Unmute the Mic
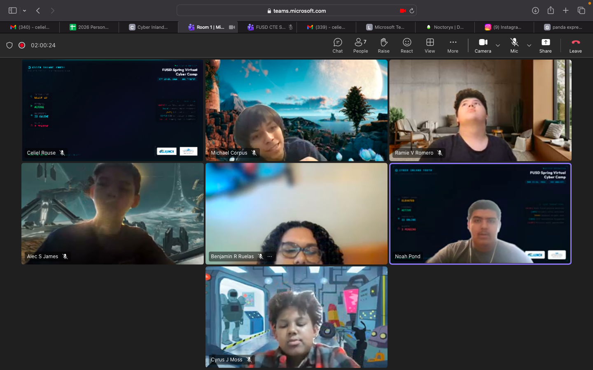Screen dimensions: 593x370 coord(514,45)
